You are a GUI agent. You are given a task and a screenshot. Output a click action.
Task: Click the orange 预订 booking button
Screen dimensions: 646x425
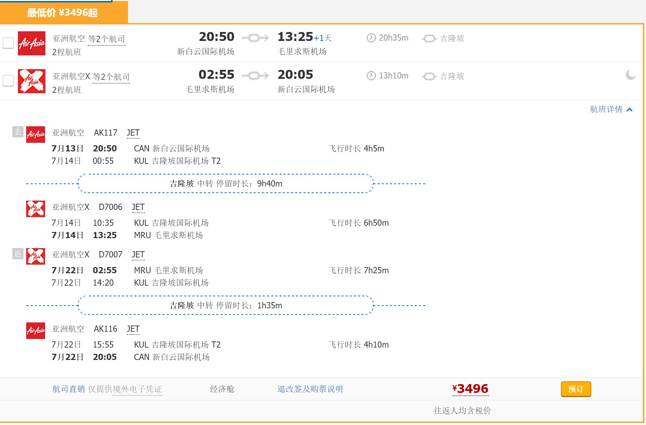(576, 389)
